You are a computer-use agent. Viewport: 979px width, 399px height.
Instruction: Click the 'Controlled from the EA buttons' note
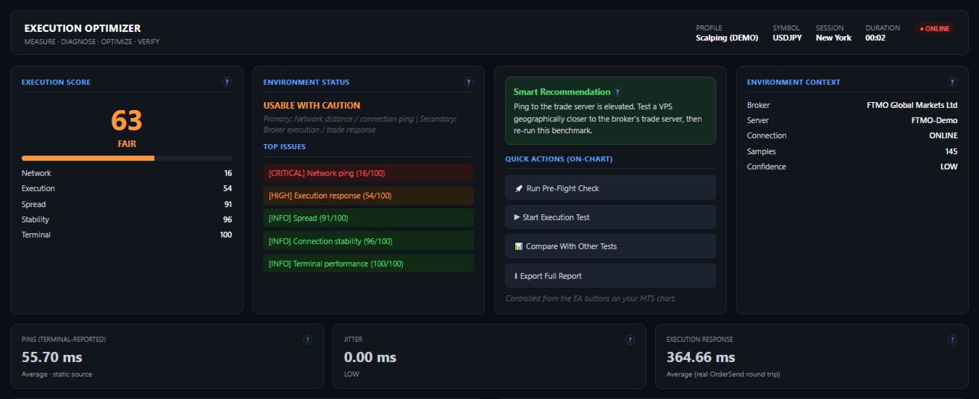591,298
